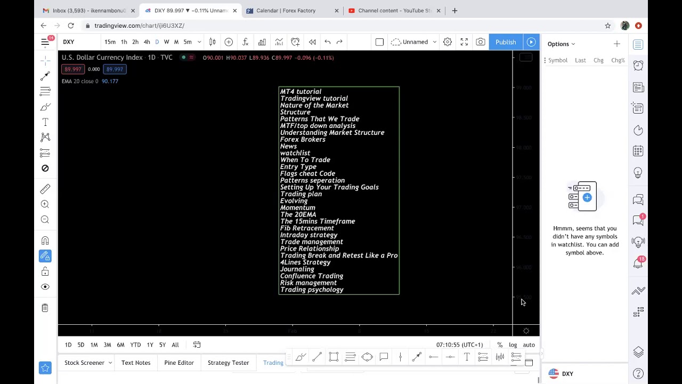Click the zoom out magnifier tool
Screen dimensions: 682x384
click(45, 220)
